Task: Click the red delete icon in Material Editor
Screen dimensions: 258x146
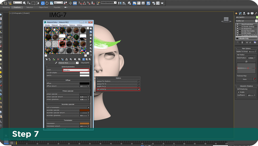Action: (58, 59)
